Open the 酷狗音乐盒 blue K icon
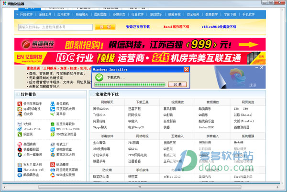The width and height of the screenshot is (287, 192). tap(20, 175)
